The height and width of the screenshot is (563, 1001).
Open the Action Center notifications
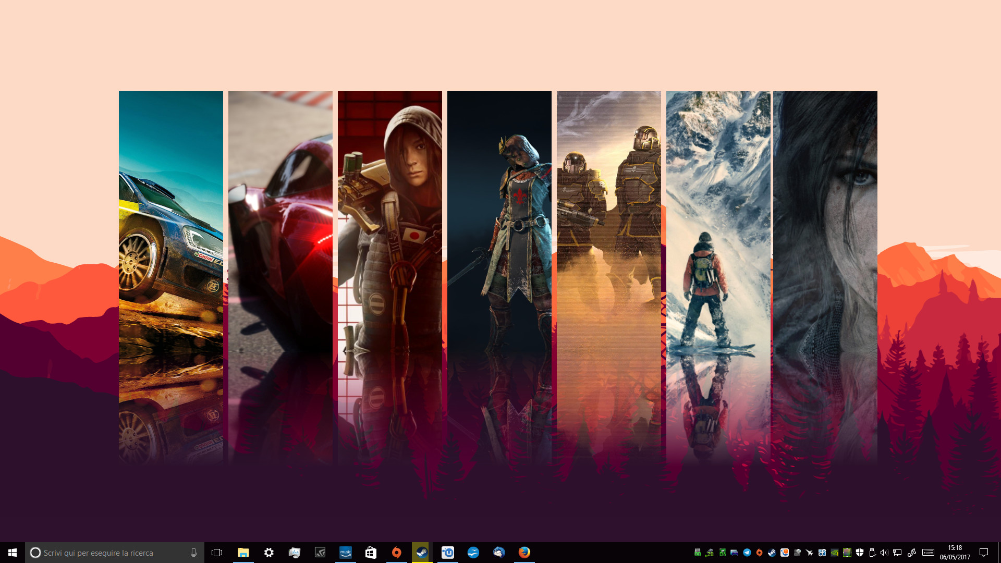(x=985, y=552)
